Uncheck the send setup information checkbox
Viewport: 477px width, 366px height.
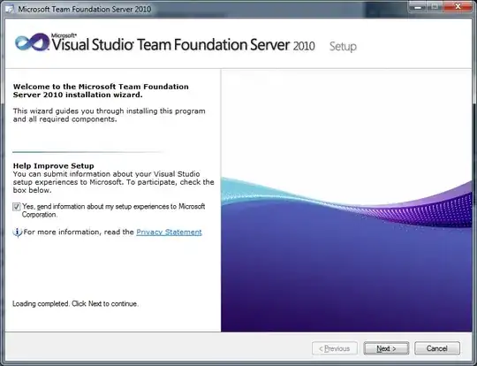click(17, 207)
